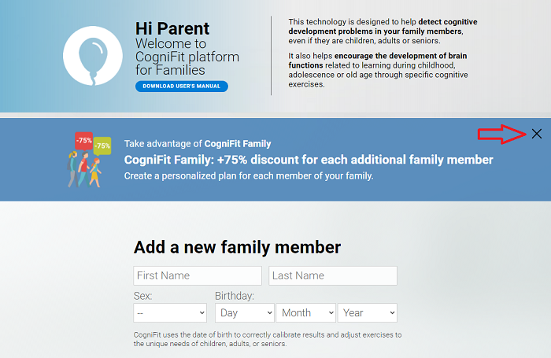
Task: Choose the Year dropdown
Action: pyautogui.click(x=368, y=312)
